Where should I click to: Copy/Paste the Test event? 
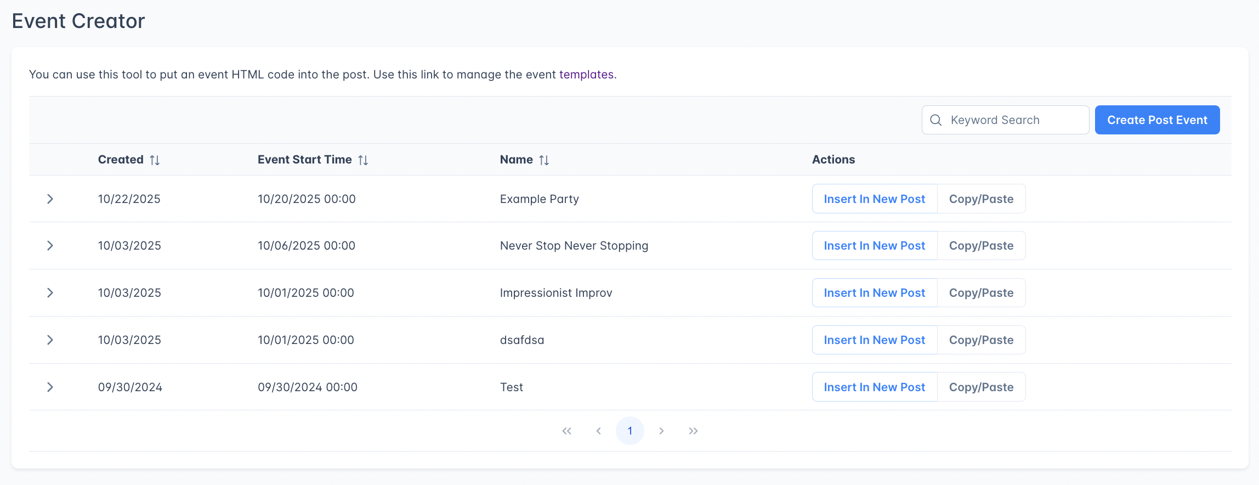click(x=982, y=387)
